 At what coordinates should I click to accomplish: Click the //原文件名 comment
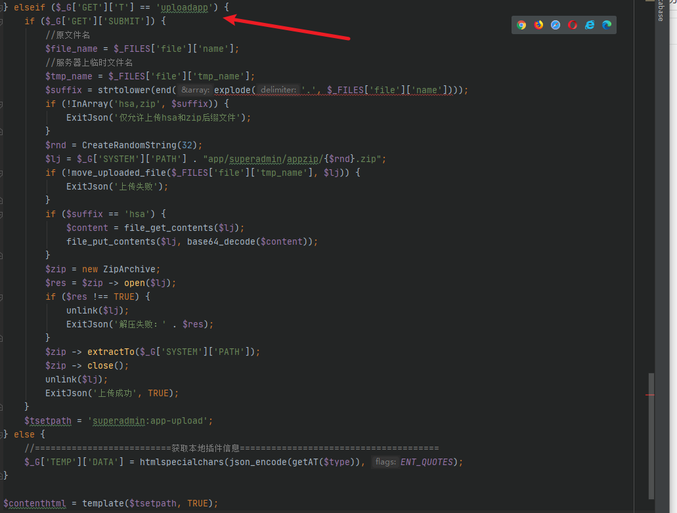68,35
